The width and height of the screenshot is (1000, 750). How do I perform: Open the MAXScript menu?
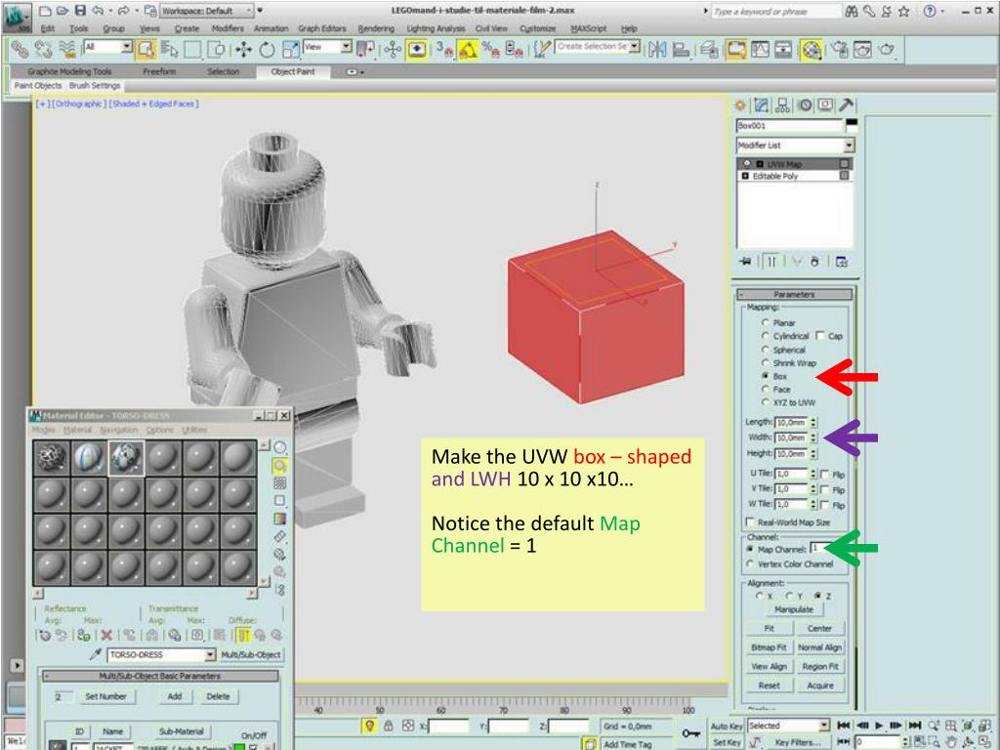pos(589,28)
